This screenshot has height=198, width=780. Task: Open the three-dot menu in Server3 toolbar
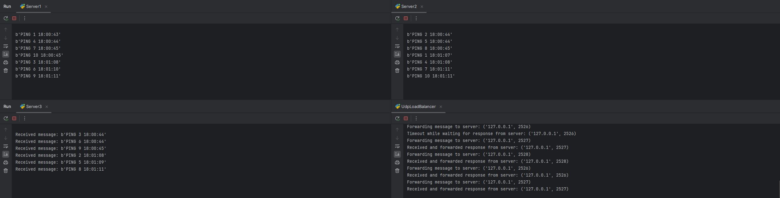point(25,118)
